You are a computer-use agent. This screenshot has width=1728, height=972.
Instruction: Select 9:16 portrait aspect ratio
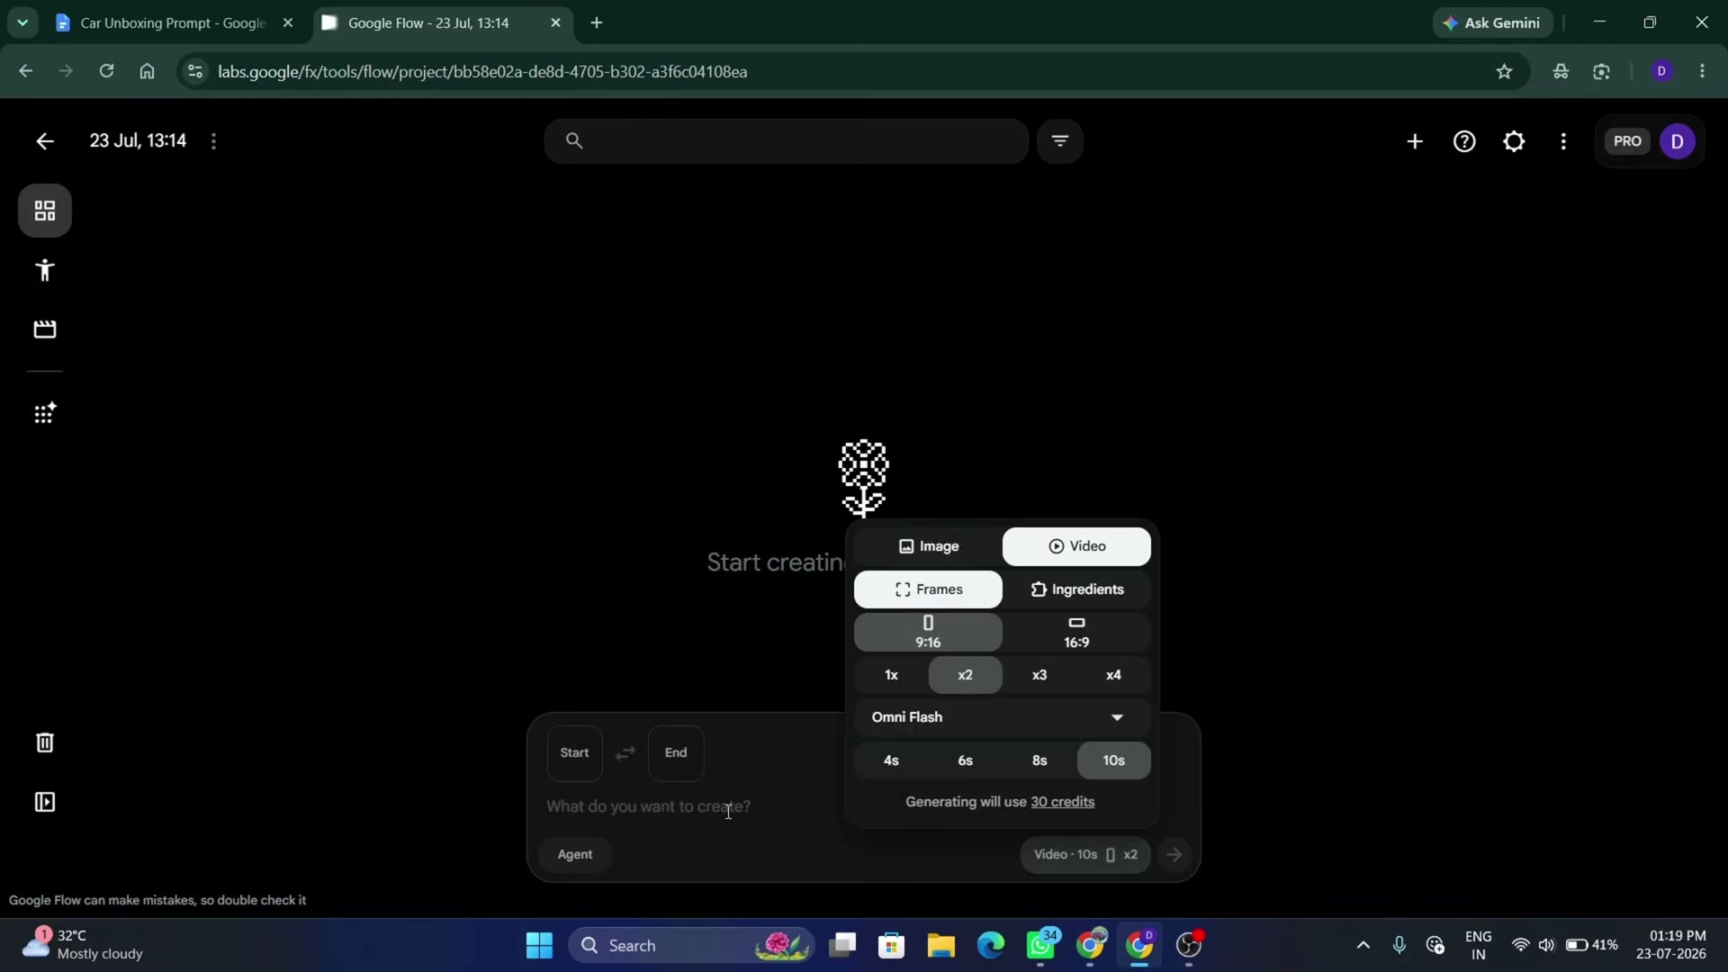(928, 633)
